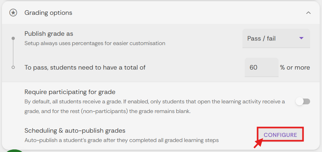
Task: Click the star icon beside Grading options
Action: (13, 13)
